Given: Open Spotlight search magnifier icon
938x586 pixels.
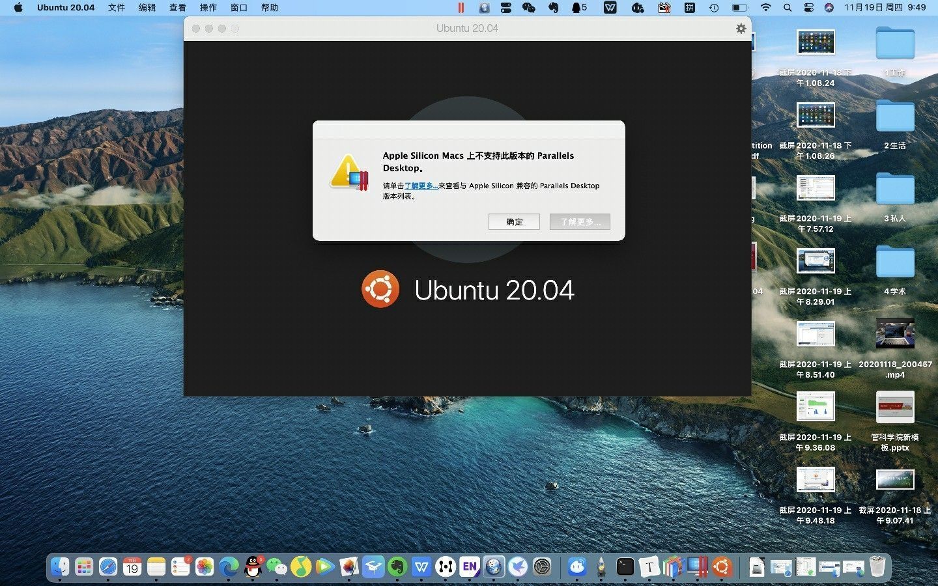Looking at the screenshot, I should click(x=788, y=8).
